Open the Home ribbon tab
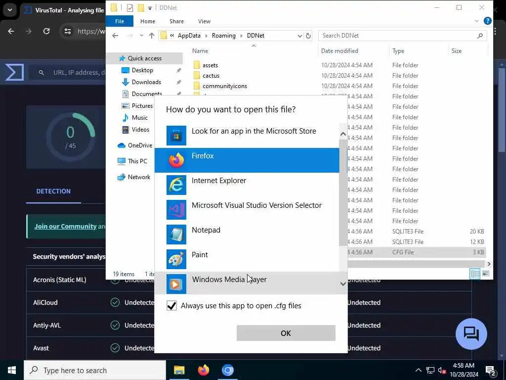This screenshot has width=506, height=380. tap(147, 21)
